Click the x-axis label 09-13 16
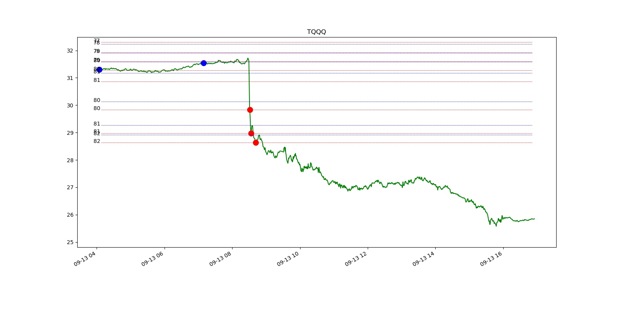618x309 pixels. point(491,259)
